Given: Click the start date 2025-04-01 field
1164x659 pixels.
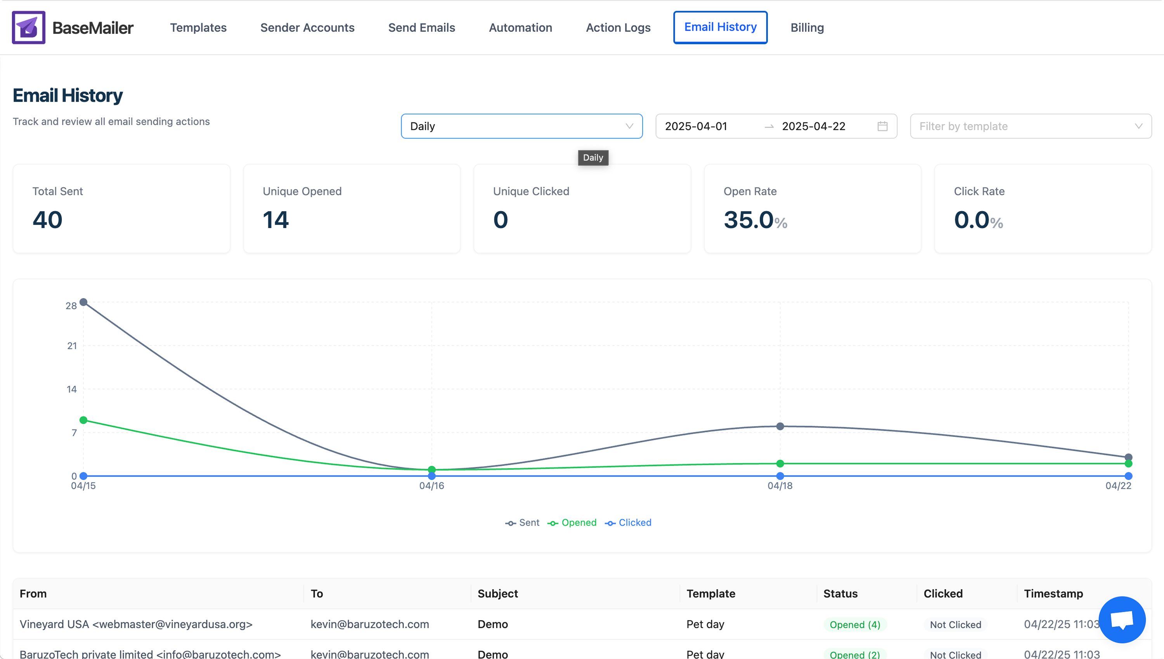Looking at the screenshot, I should pos(696,126).
